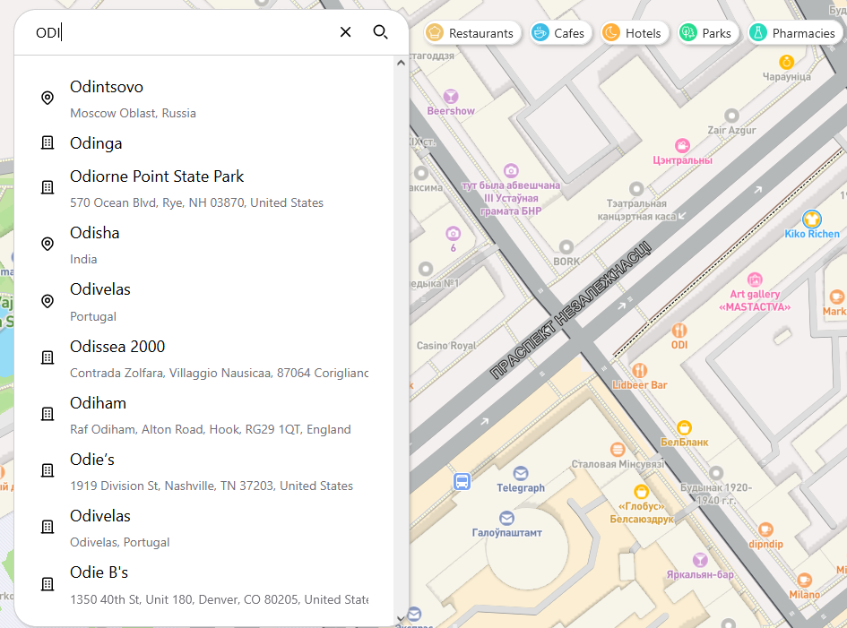Screen dimensions: 847x628
Task: Open the Telegraph post office marker
Action: click(x=521, y=473)
